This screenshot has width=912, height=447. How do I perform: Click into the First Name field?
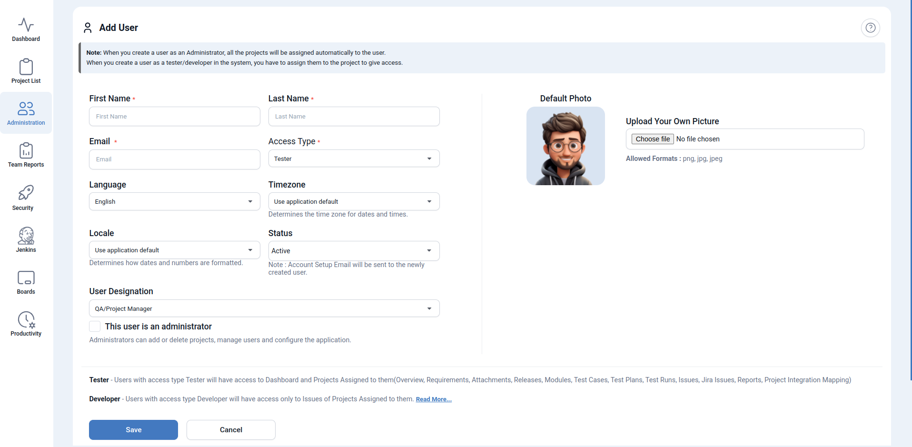(x=174, y=117)
